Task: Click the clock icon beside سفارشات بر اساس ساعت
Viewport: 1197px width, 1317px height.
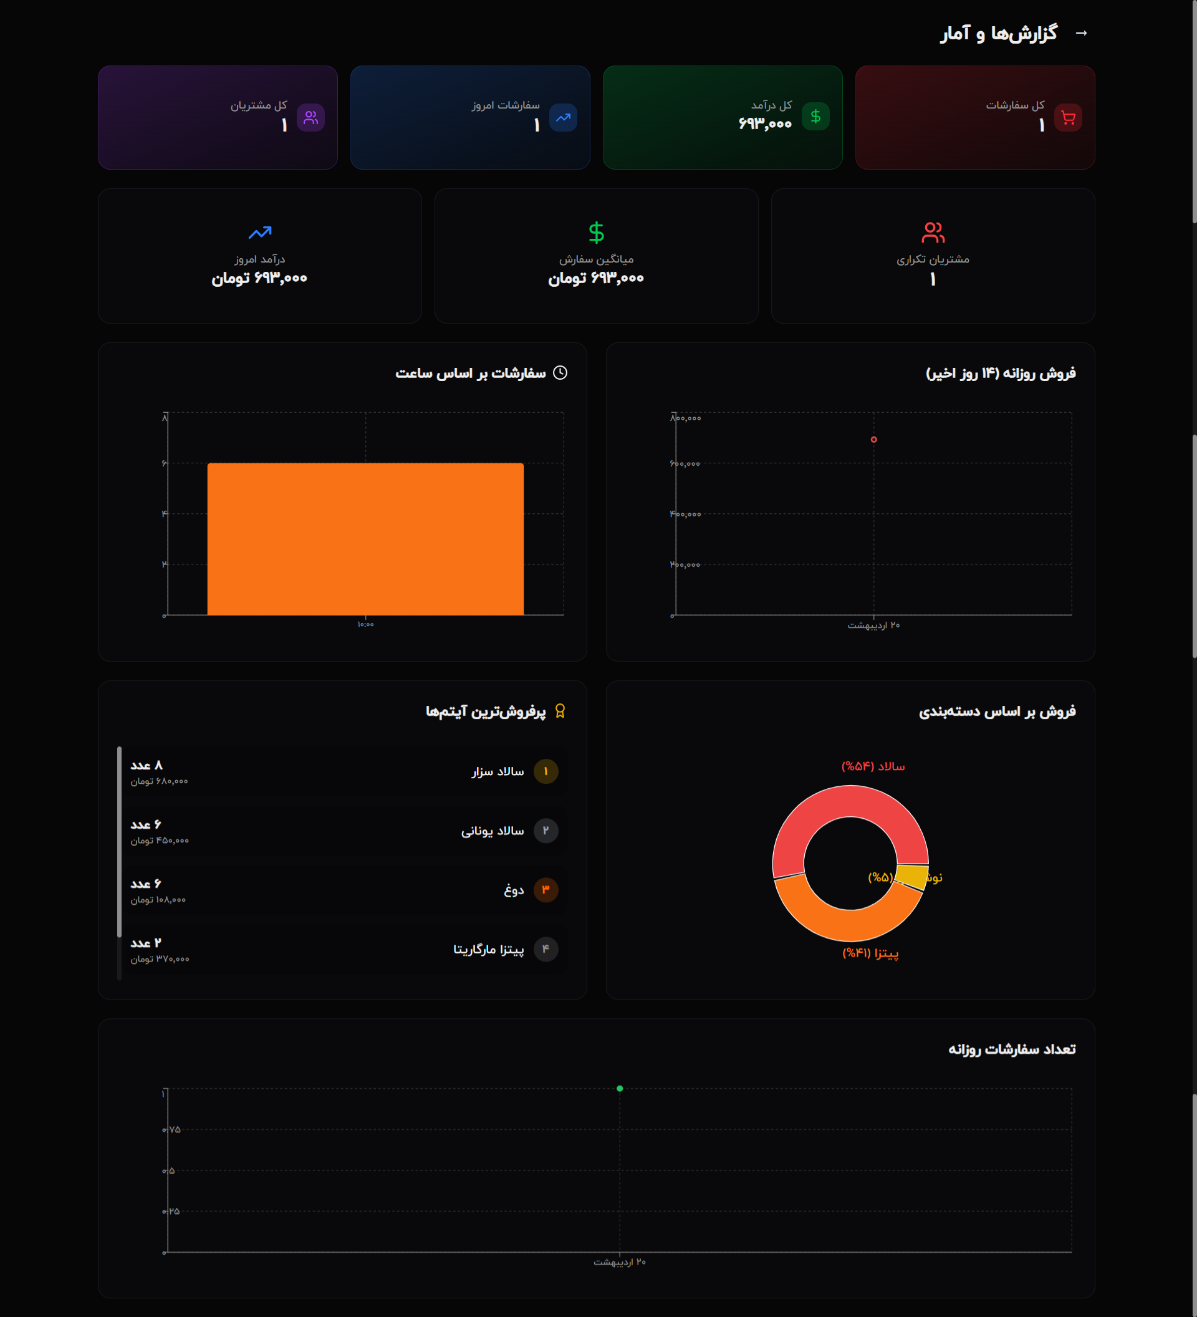Action: (x=560, y=372)
